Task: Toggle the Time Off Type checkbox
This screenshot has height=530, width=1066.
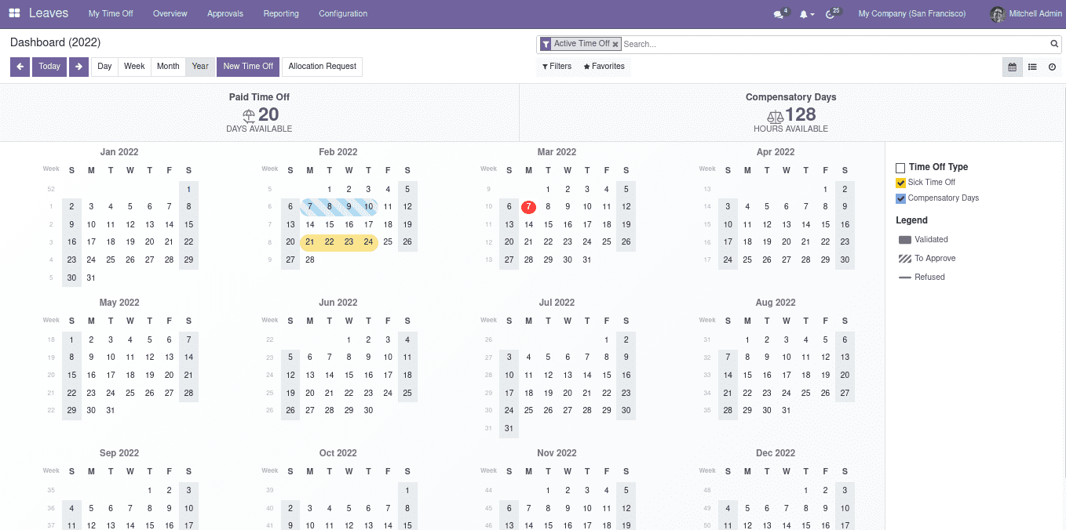Action: click(x=900, y=168)
